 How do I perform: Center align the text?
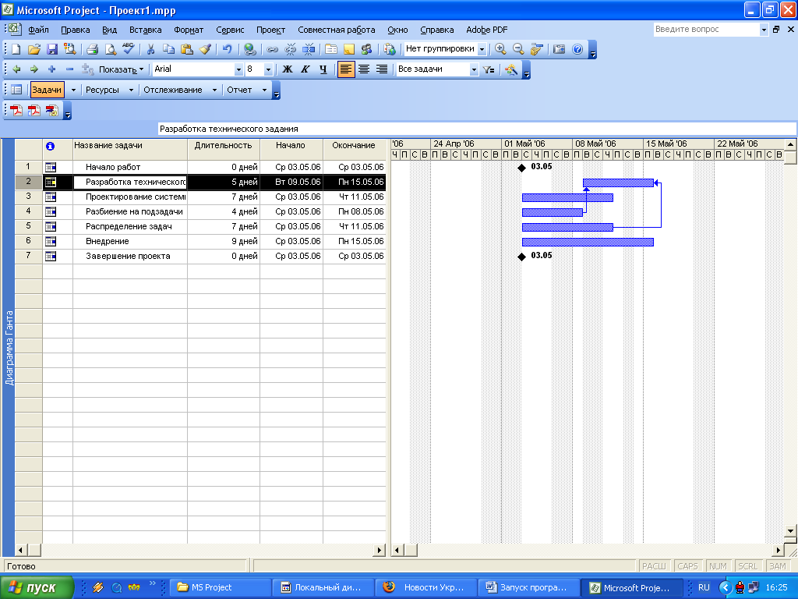[x=364, y=69]
